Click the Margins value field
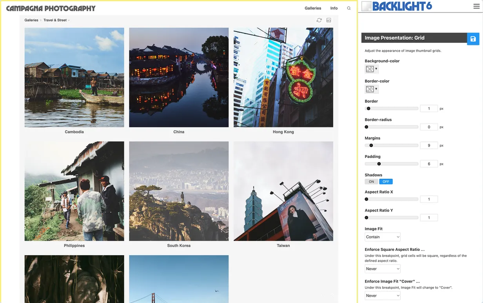Screen dimensions: 483x303 click(x=429, y=145)
